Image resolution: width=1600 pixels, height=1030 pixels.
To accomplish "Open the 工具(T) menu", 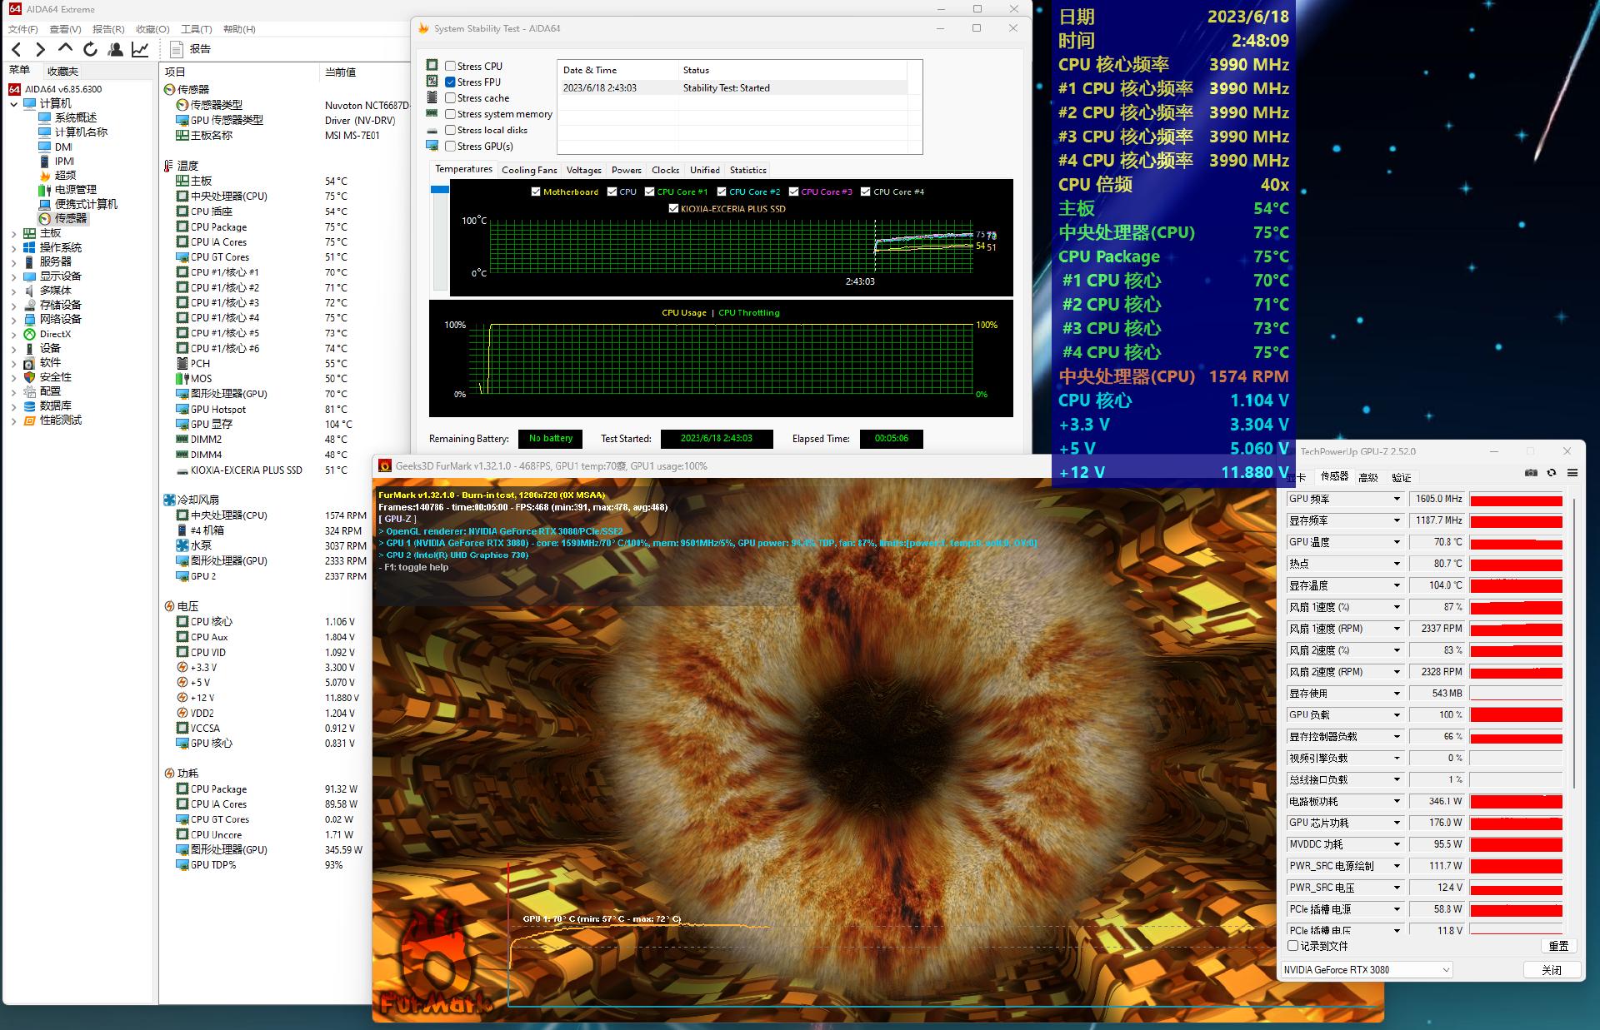I will pyautogui.click(x=197, y=29).
